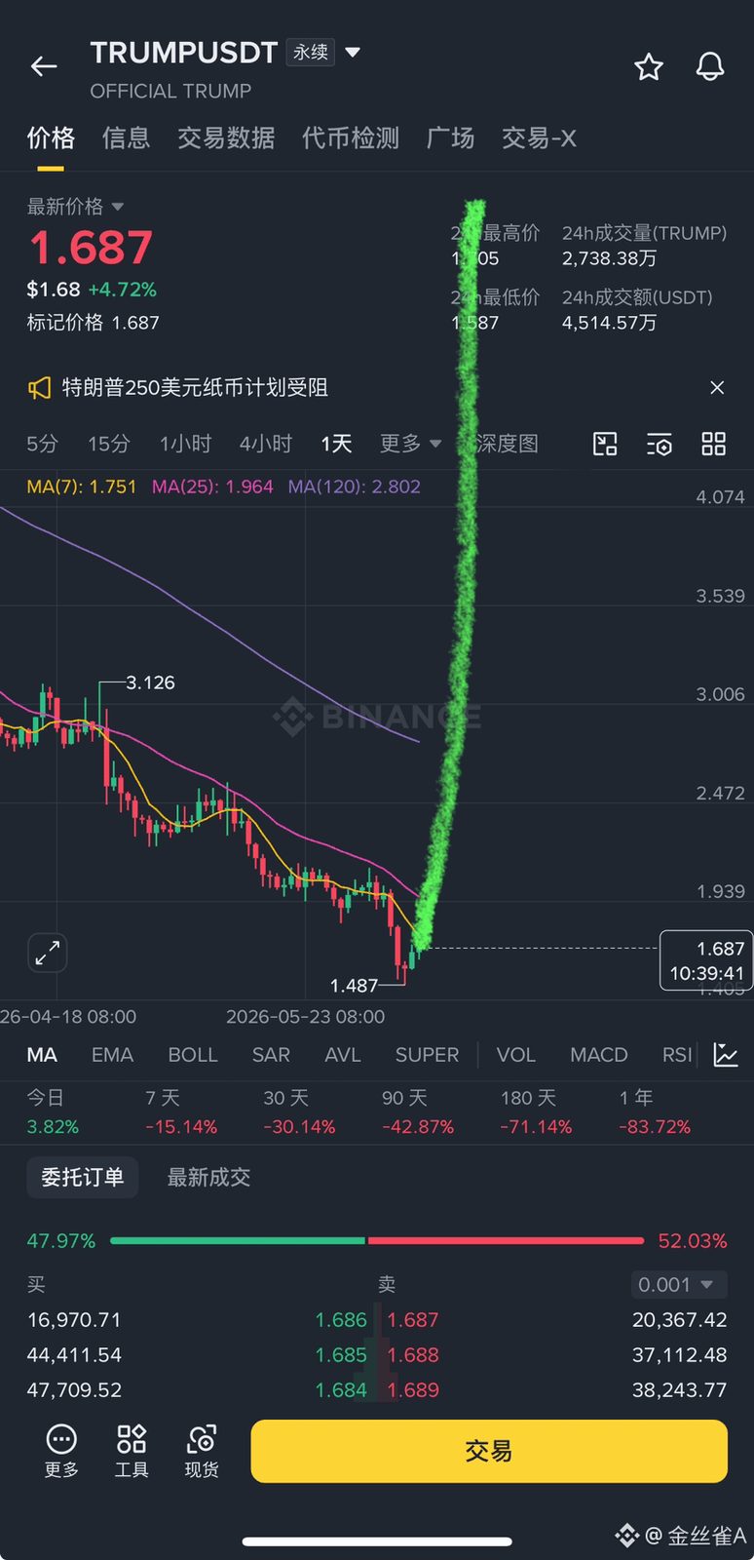
Task: Click the 30 天 -30.14% performance
Action: coord(299,1112)
